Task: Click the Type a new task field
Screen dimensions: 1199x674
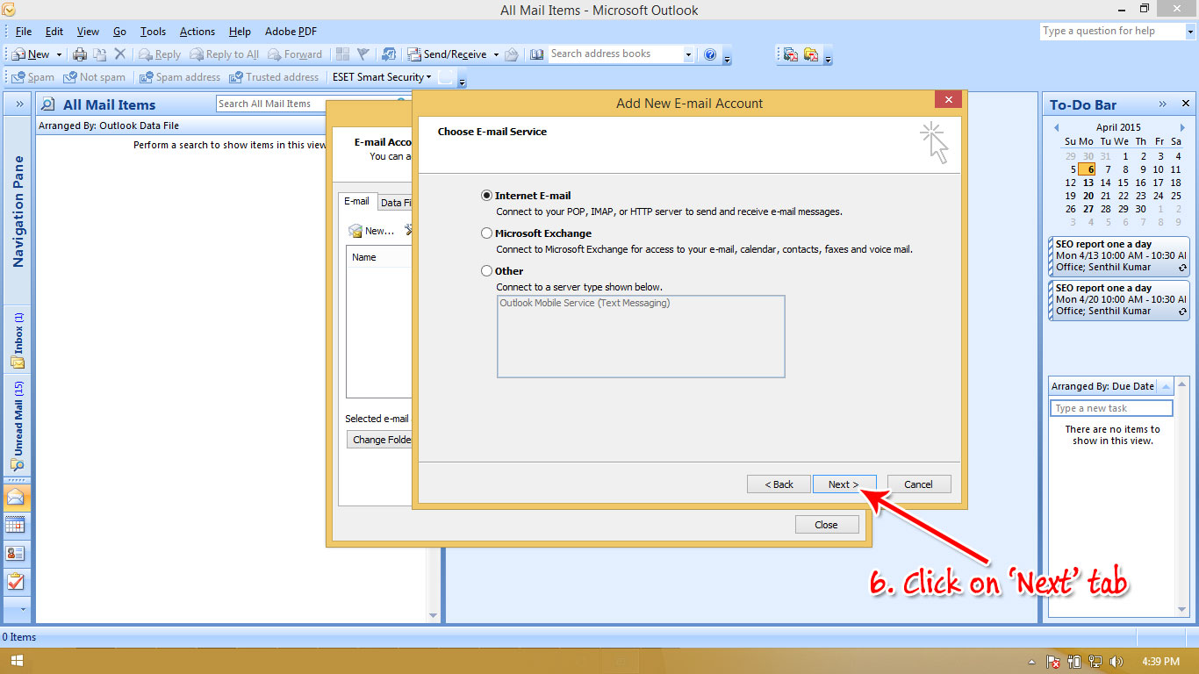Action: coord(1111,407)
